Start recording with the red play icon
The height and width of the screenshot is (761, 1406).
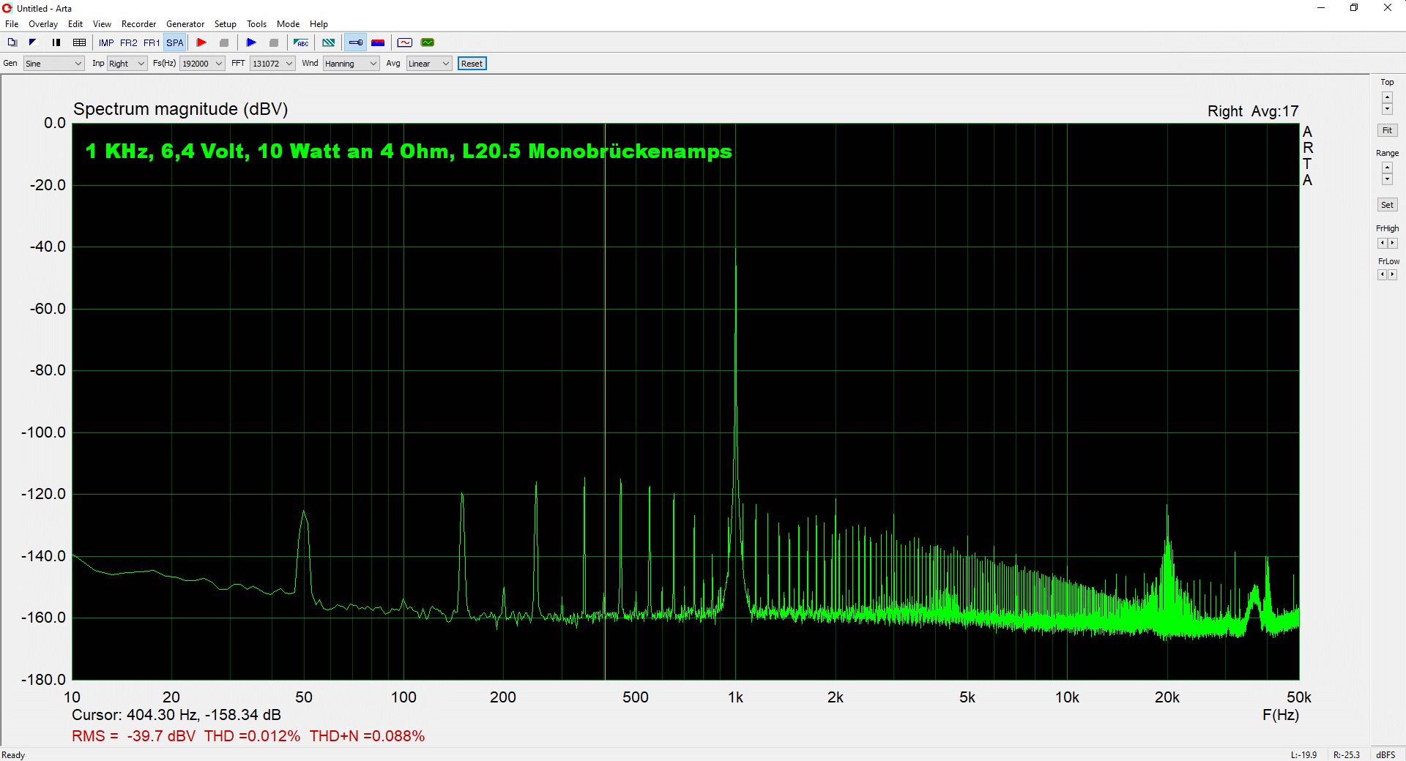point(201,42)
